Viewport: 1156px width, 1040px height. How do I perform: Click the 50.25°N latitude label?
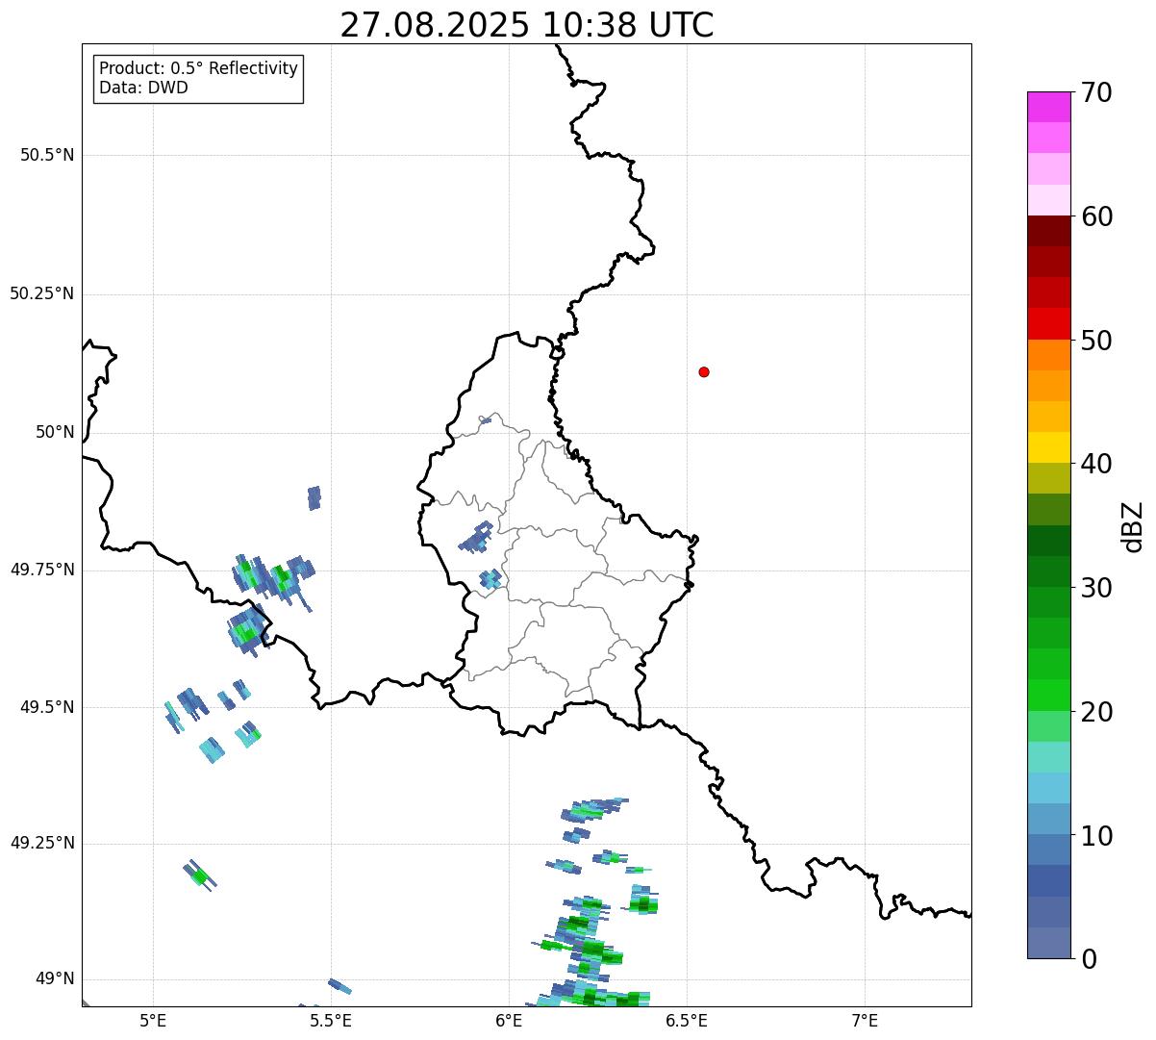(42, 293)
